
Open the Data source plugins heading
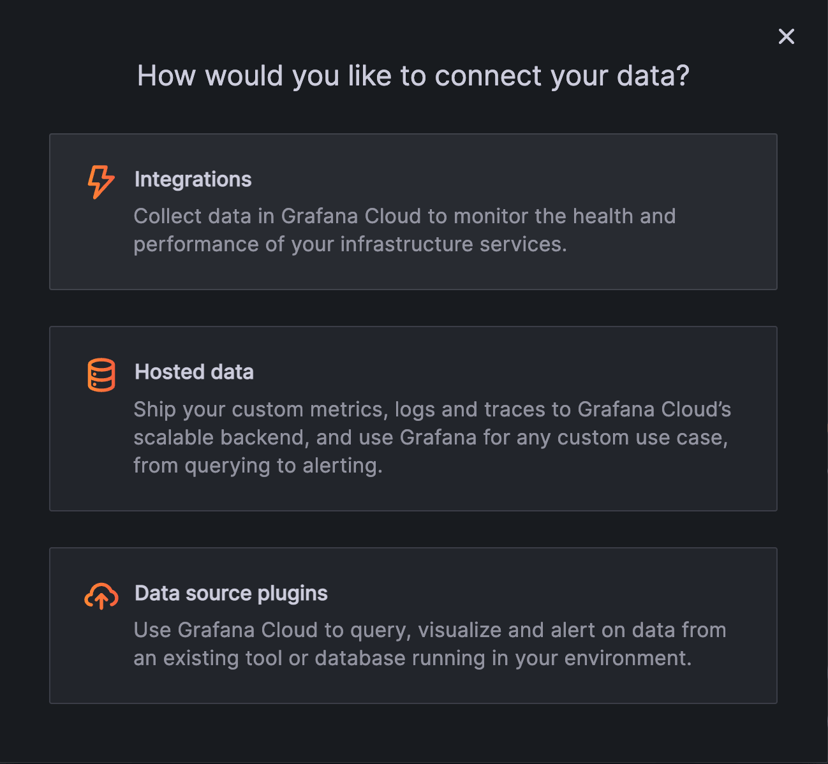(x=231, y=593)
